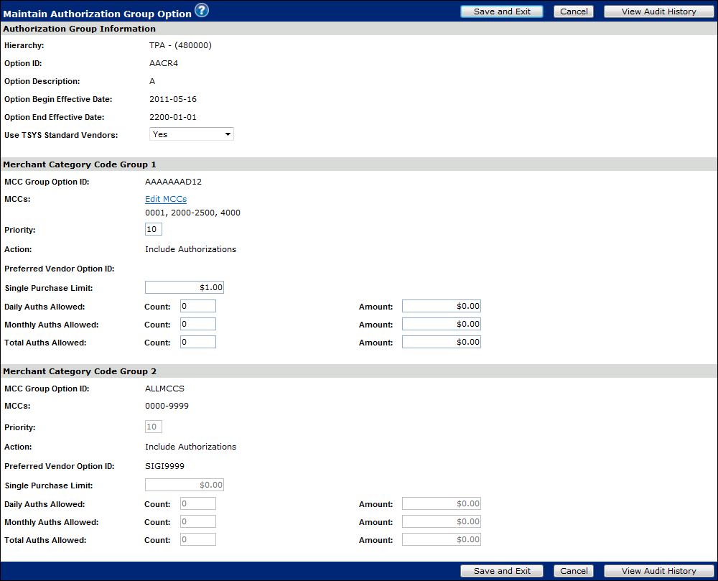Click the bottom Save and Exit button

click(502, 571)
